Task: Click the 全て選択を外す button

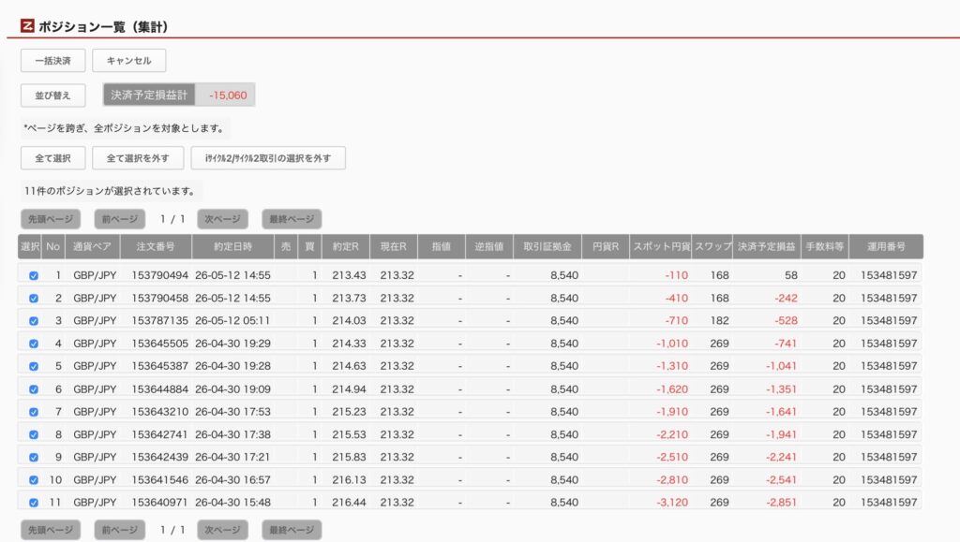Action: (138, 158)
